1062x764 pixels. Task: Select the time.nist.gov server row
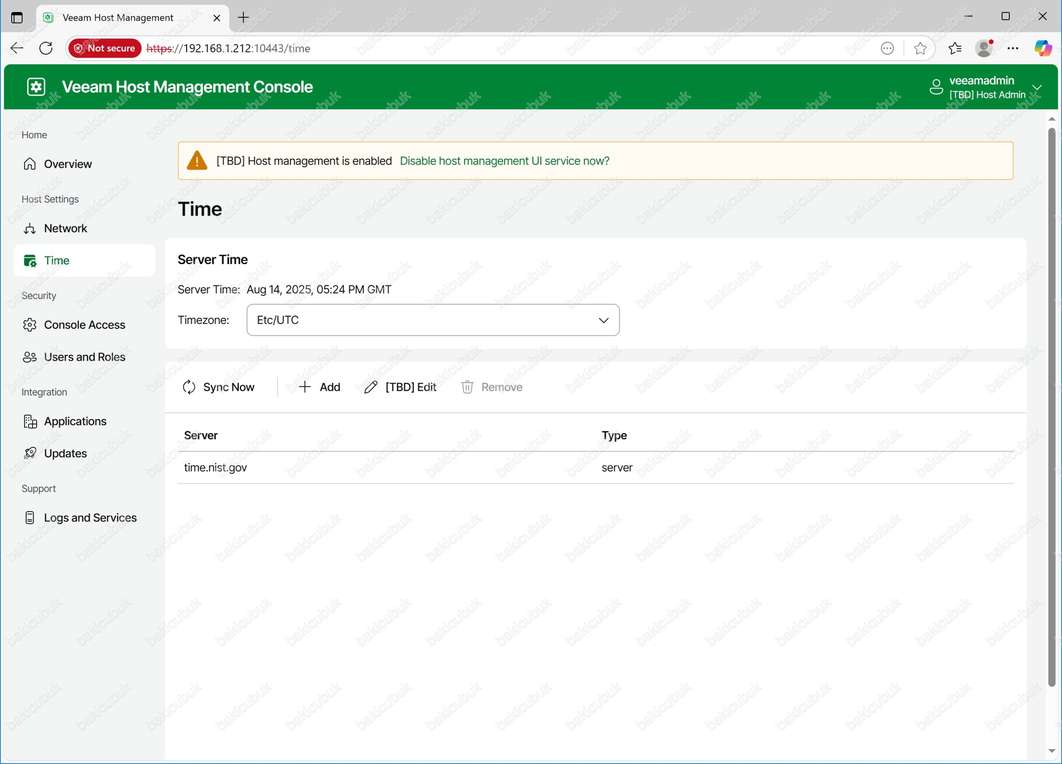tap(595, 468)
